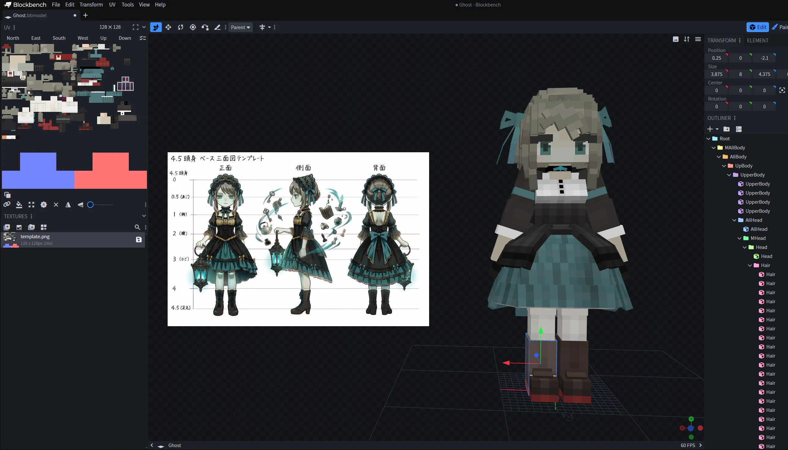Click the Auto UV icon
This screenshot has width=788, height=450.
point(44,205)
